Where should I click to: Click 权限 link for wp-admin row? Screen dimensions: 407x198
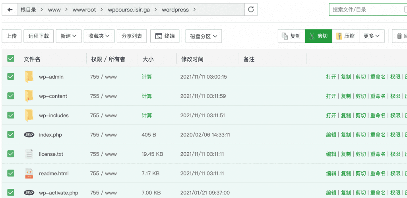point(395,77)
